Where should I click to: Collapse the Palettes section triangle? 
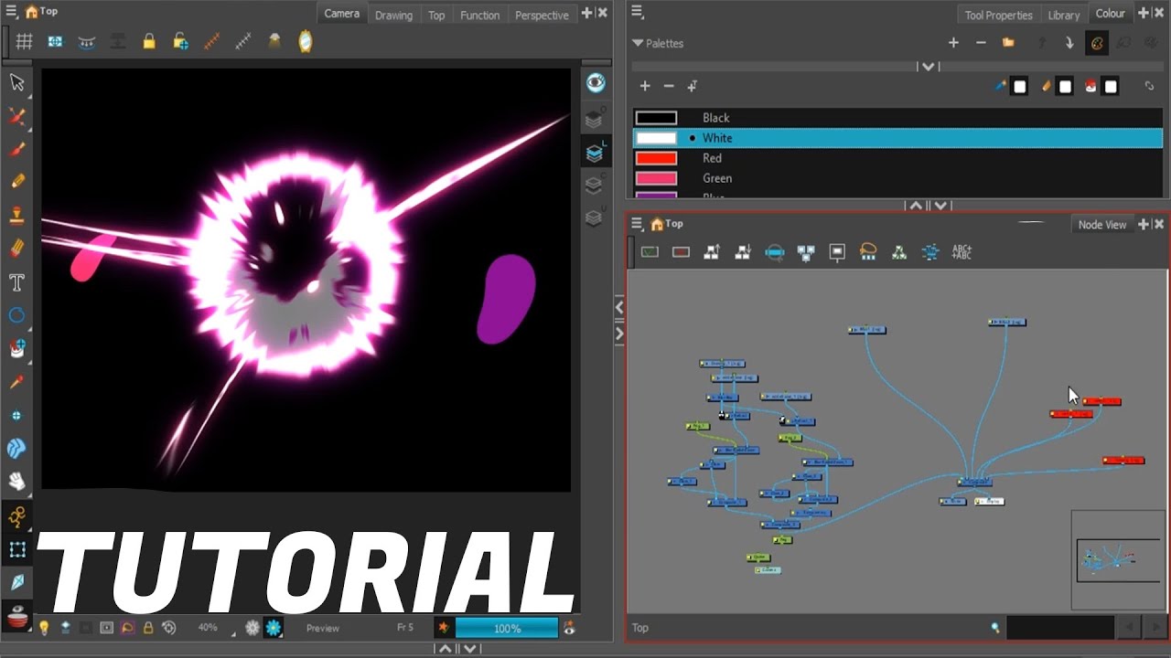click(x=638, y=43)
